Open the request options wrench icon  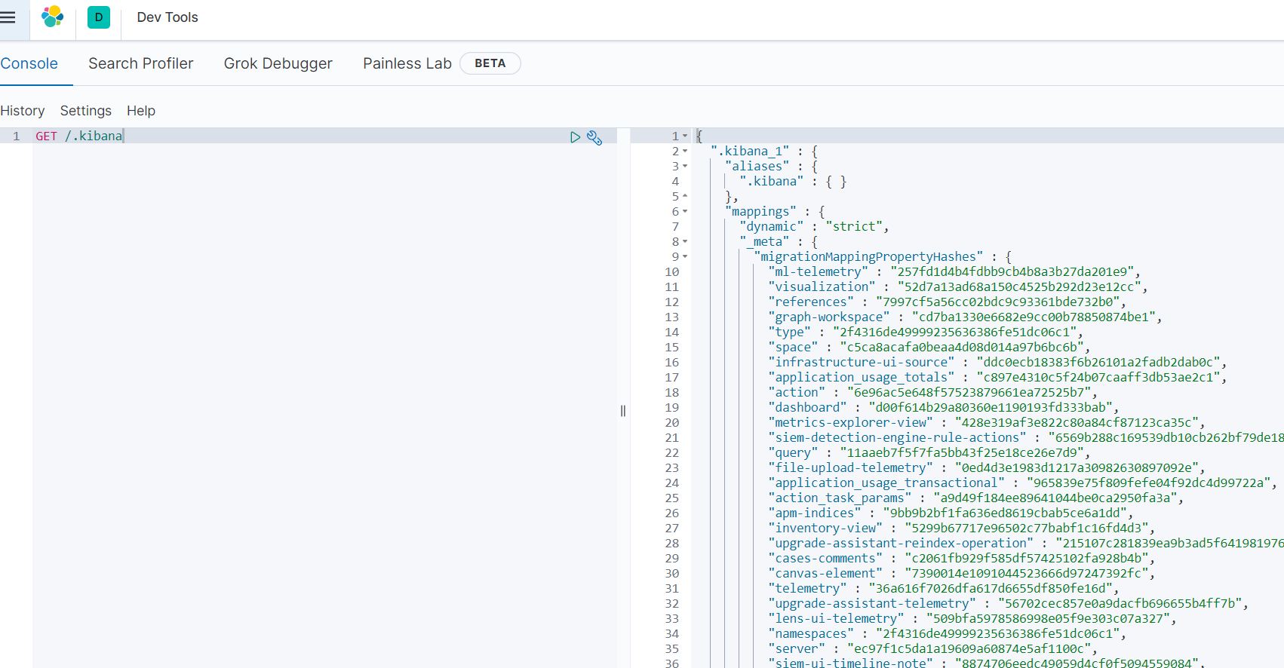click(594, 137)
